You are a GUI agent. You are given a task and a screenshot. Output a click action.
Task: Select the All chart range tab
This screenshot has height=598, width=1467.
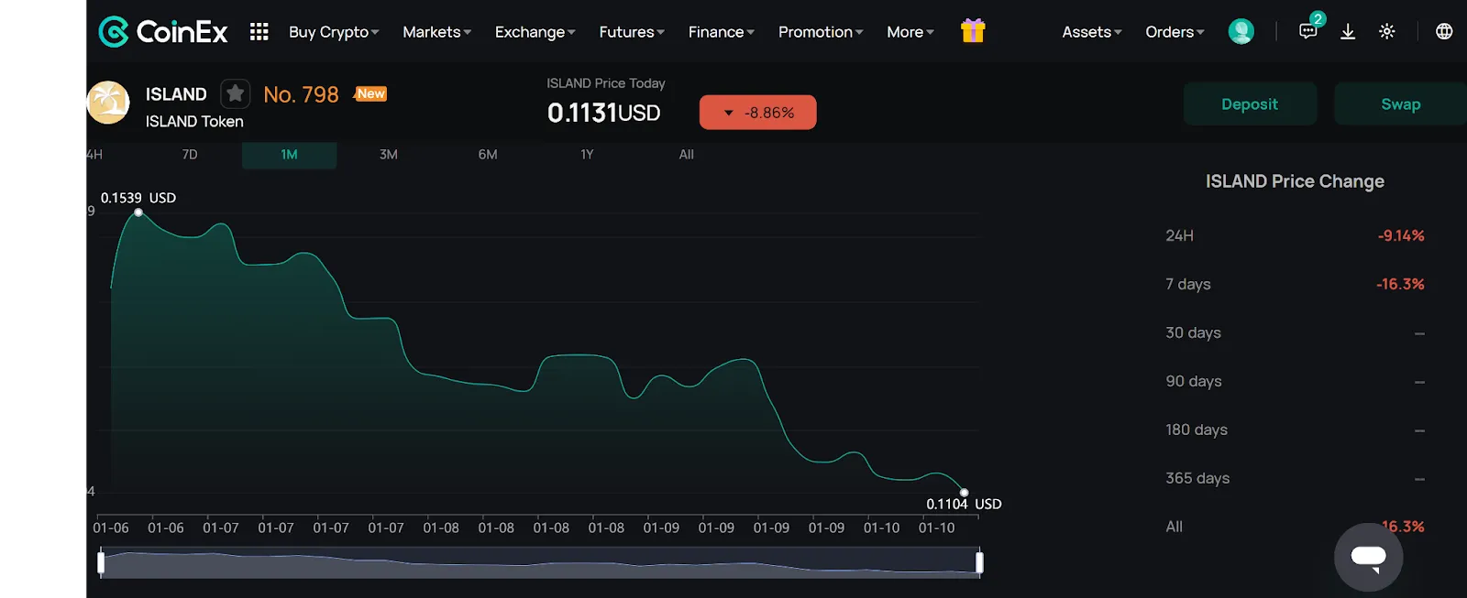(x=687, y=155)
